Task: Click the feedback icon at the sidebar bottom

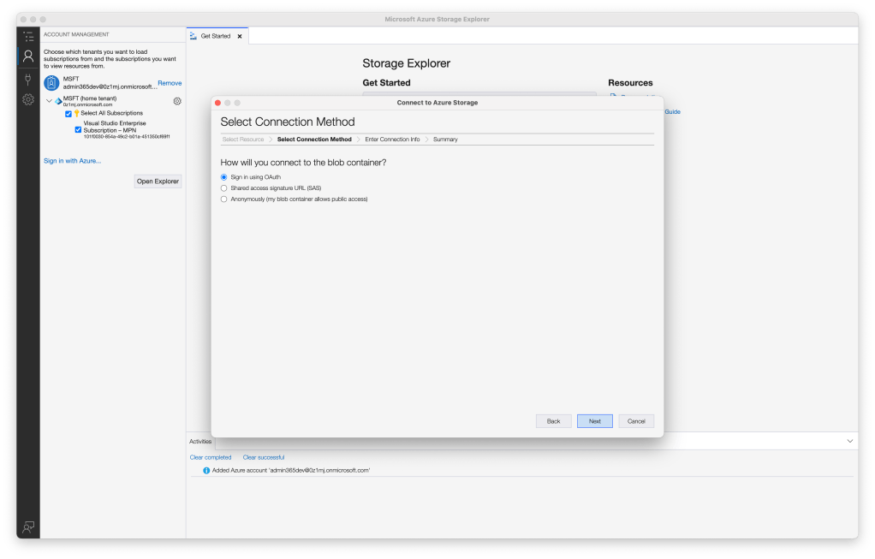Action: click(28, 527)
